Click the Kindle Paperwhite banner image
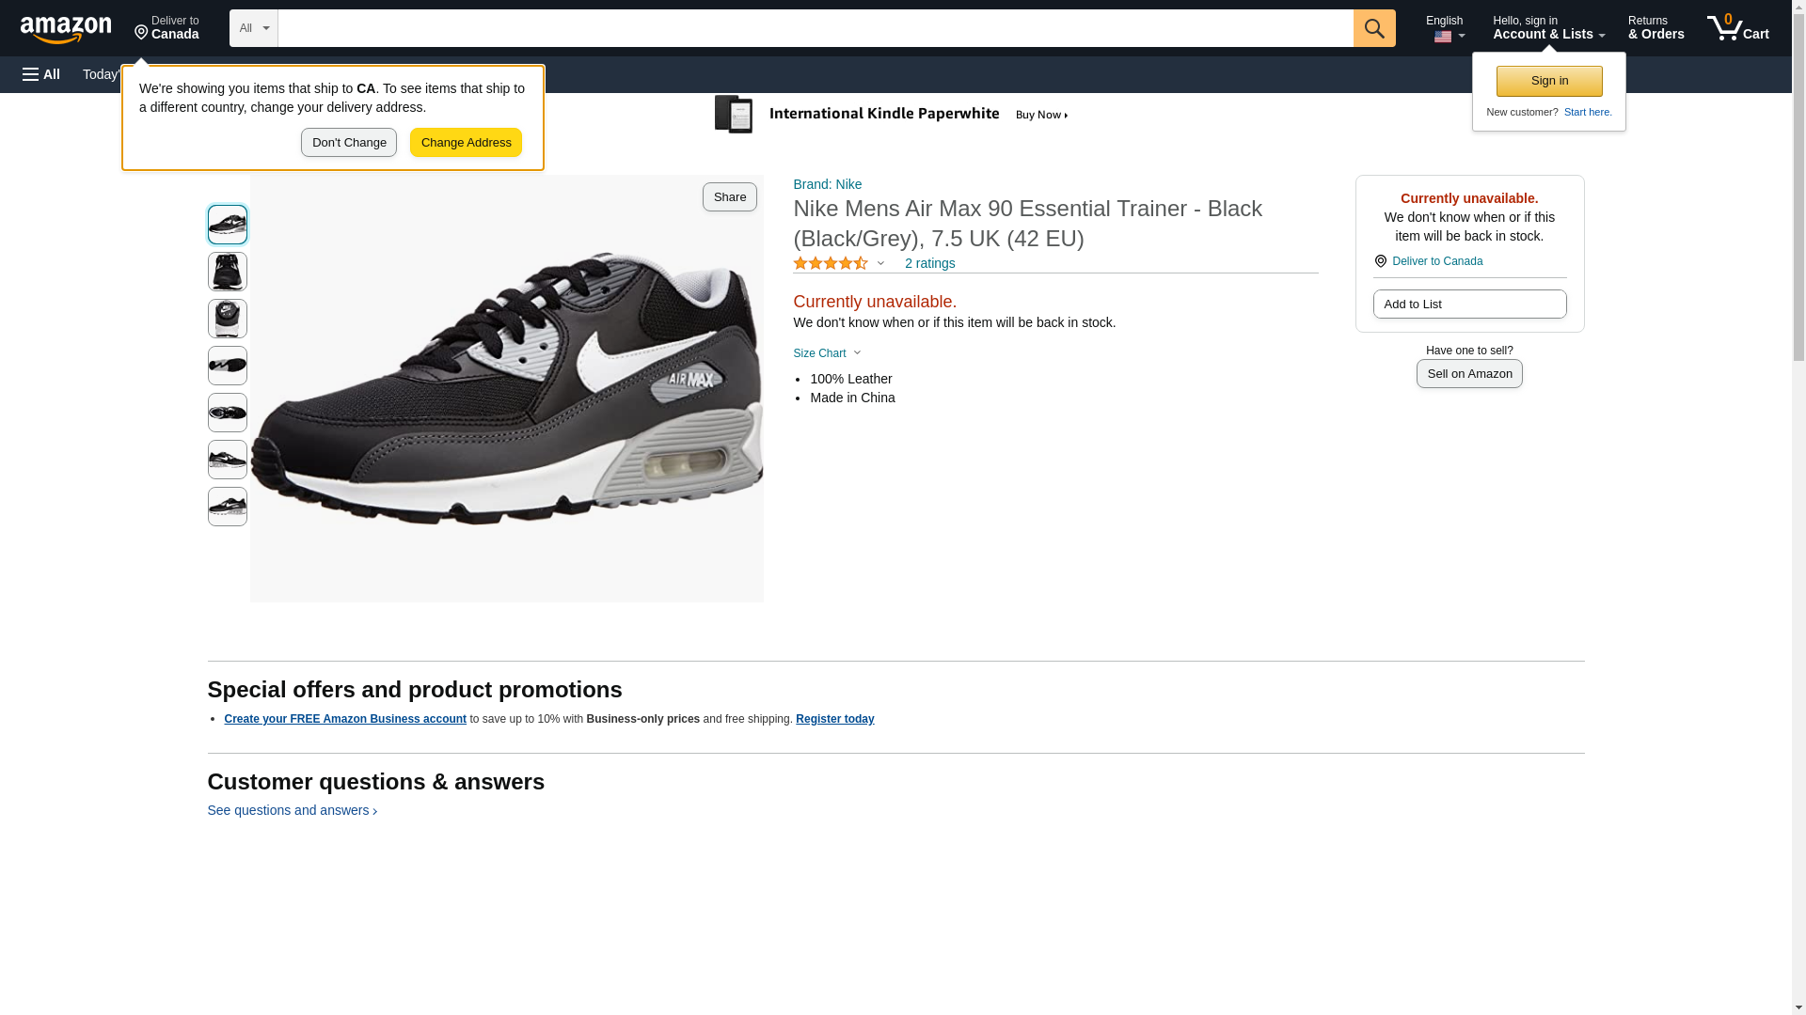The height and width of the screenshot is (1015, 1806). pyautogui.click(x=892, y=115)
